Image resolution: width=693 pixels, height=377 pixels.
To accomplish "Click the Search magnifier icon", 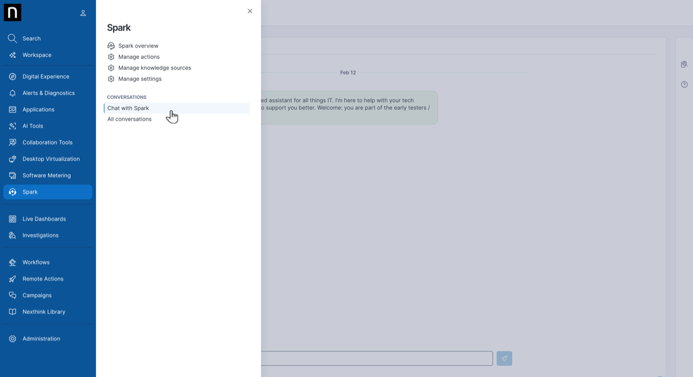I will 12,38.
